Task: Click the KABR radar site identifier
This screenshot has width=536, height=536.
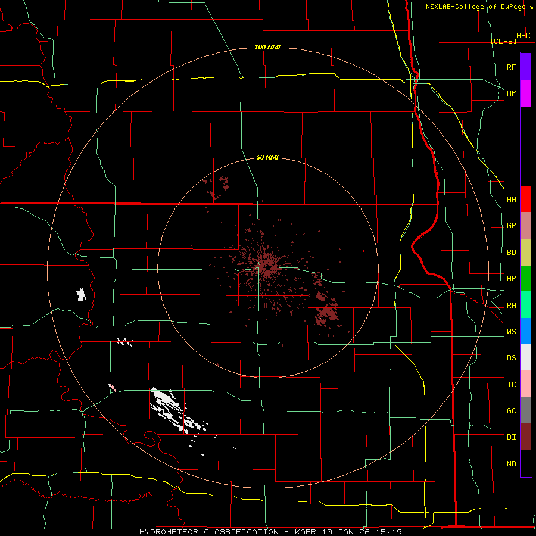Action: 306,532
